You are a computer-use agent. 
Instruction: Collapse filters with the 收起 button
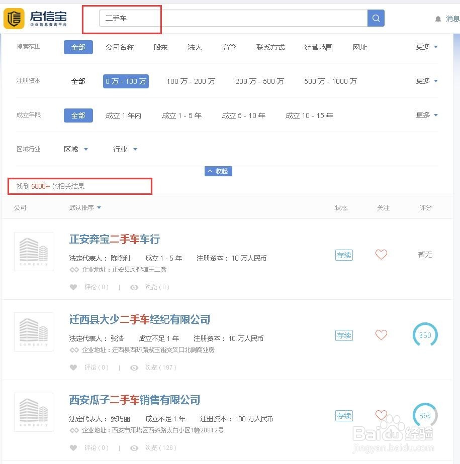click(218, 171)
